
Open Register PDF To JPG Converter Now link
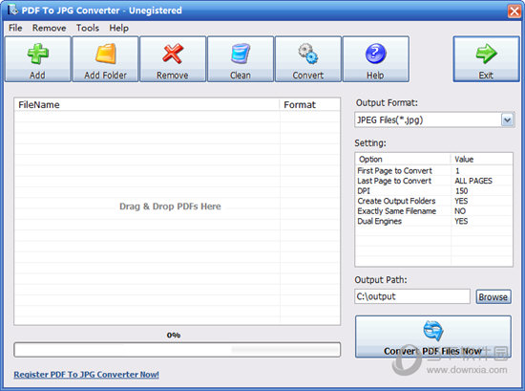point(86,374)
